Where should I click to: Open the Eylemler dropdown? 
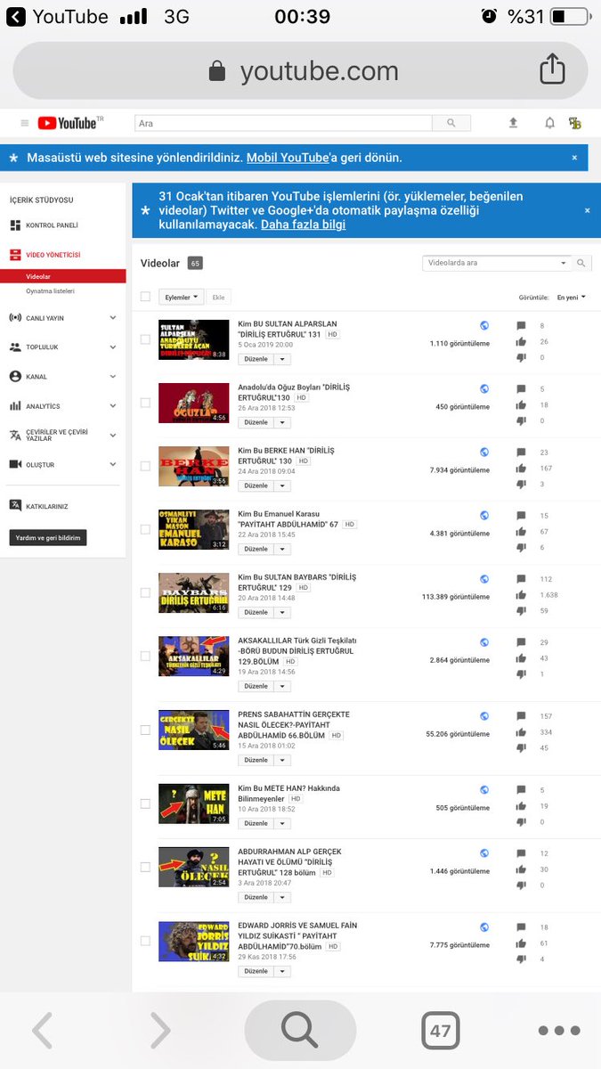click(x=181, y=297)
